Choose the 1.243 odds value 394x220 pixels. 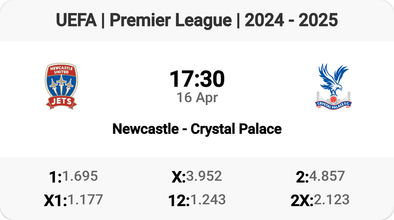click(208, 200)
